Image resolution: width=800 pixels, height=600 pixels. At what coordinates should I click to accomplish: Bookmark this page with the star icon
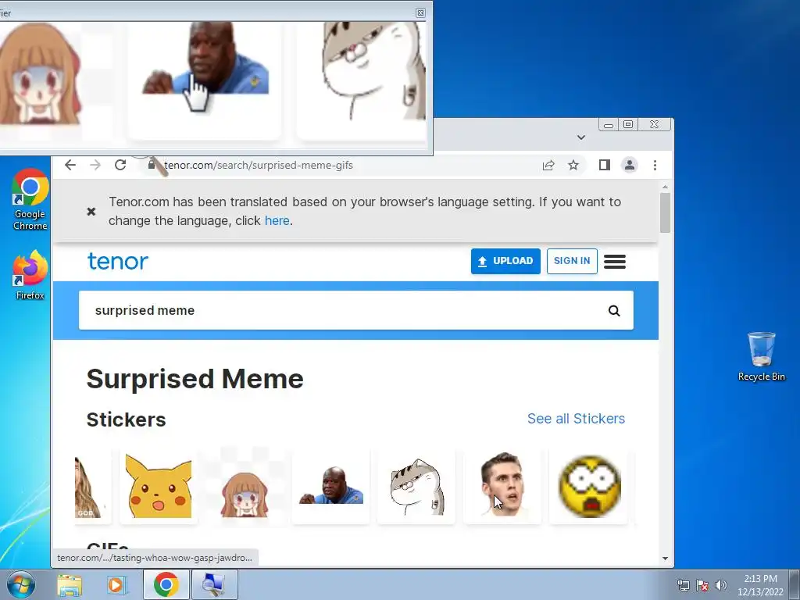573,165
